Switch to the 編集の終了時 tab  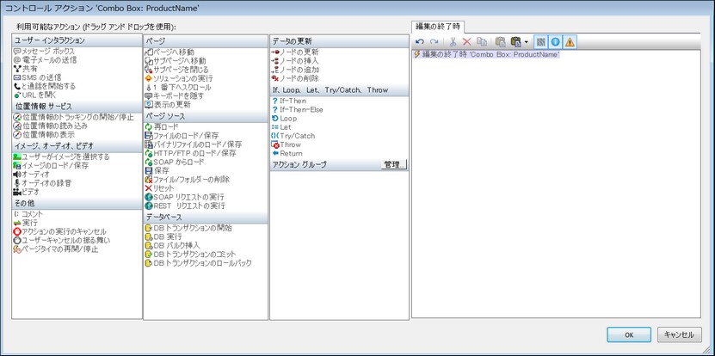click(x=439, y=25)
